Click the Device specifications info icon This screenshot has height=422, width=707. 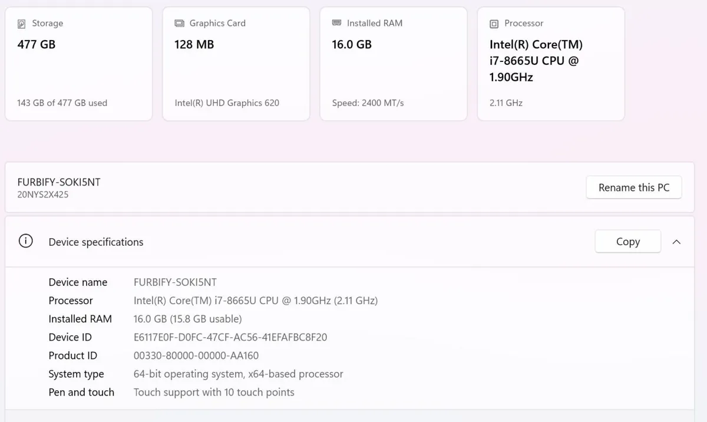[x=25, y=241]
